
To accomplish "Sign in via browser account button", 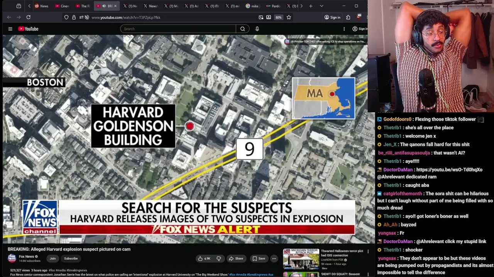I will coord(332,17).
